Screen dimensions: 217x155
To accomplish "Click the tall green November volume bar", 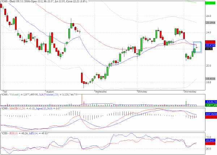I will (x=186, y=103).
